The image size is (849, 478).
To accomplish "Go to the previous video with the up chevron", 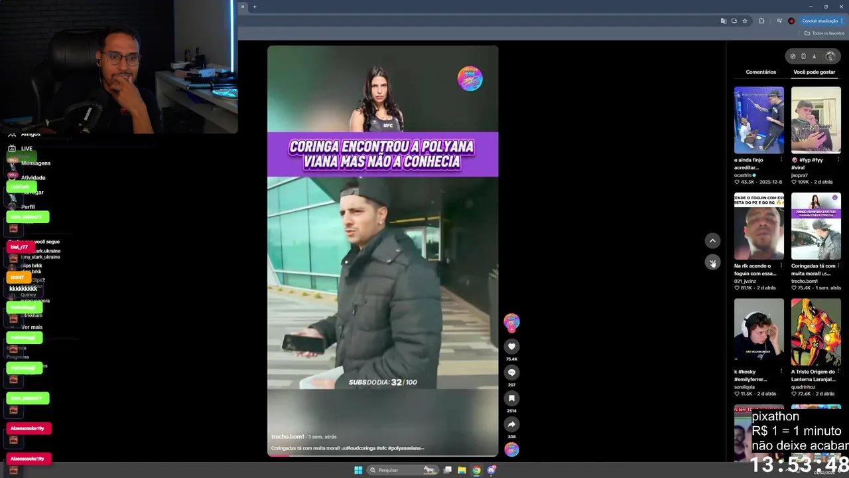I will pyautogui.click(x=712, y=240).
